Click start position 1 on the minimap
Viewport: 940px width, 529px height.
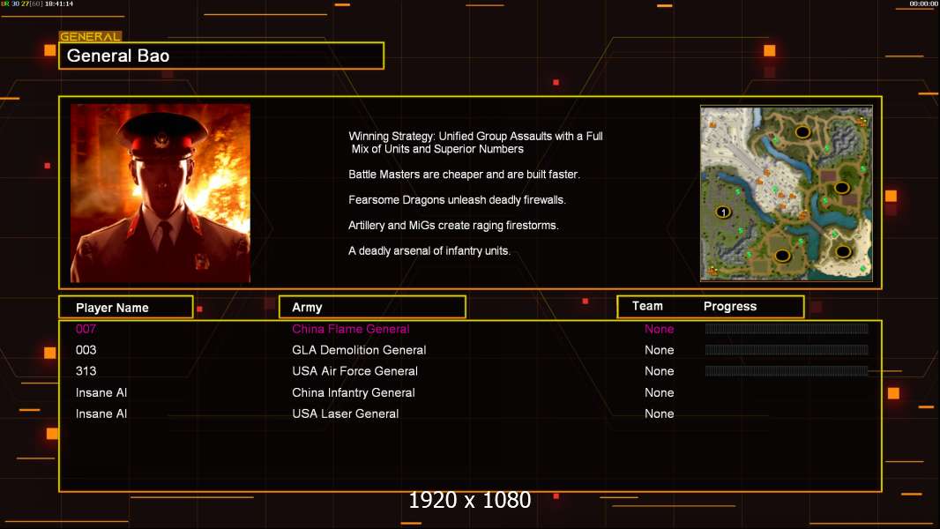coord(723,212)
